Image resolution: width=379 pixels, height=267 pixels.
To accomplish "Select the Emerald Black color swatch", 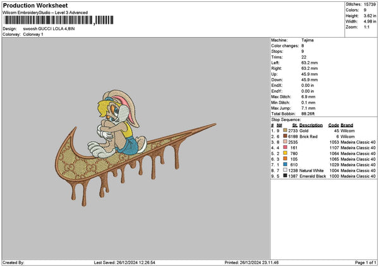I will point(285,176).
